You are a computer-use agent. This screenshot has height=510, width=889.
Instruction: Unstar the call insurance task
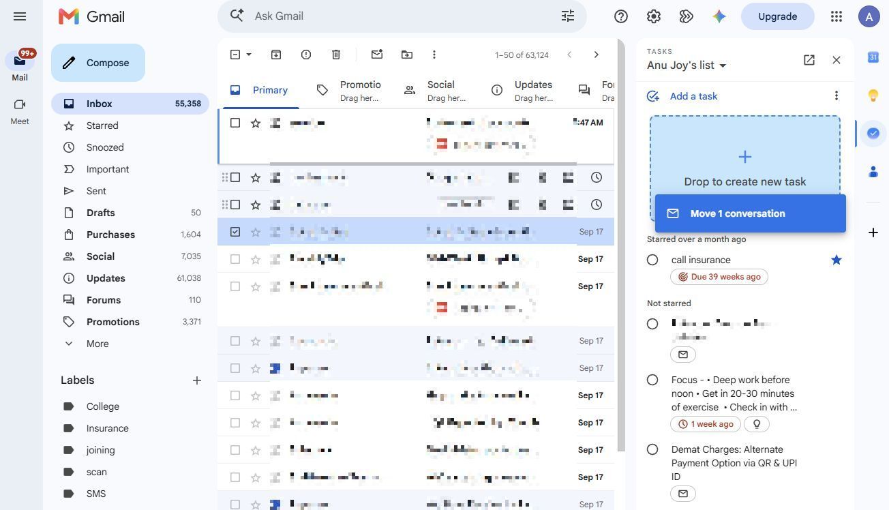tap(837, 260)
